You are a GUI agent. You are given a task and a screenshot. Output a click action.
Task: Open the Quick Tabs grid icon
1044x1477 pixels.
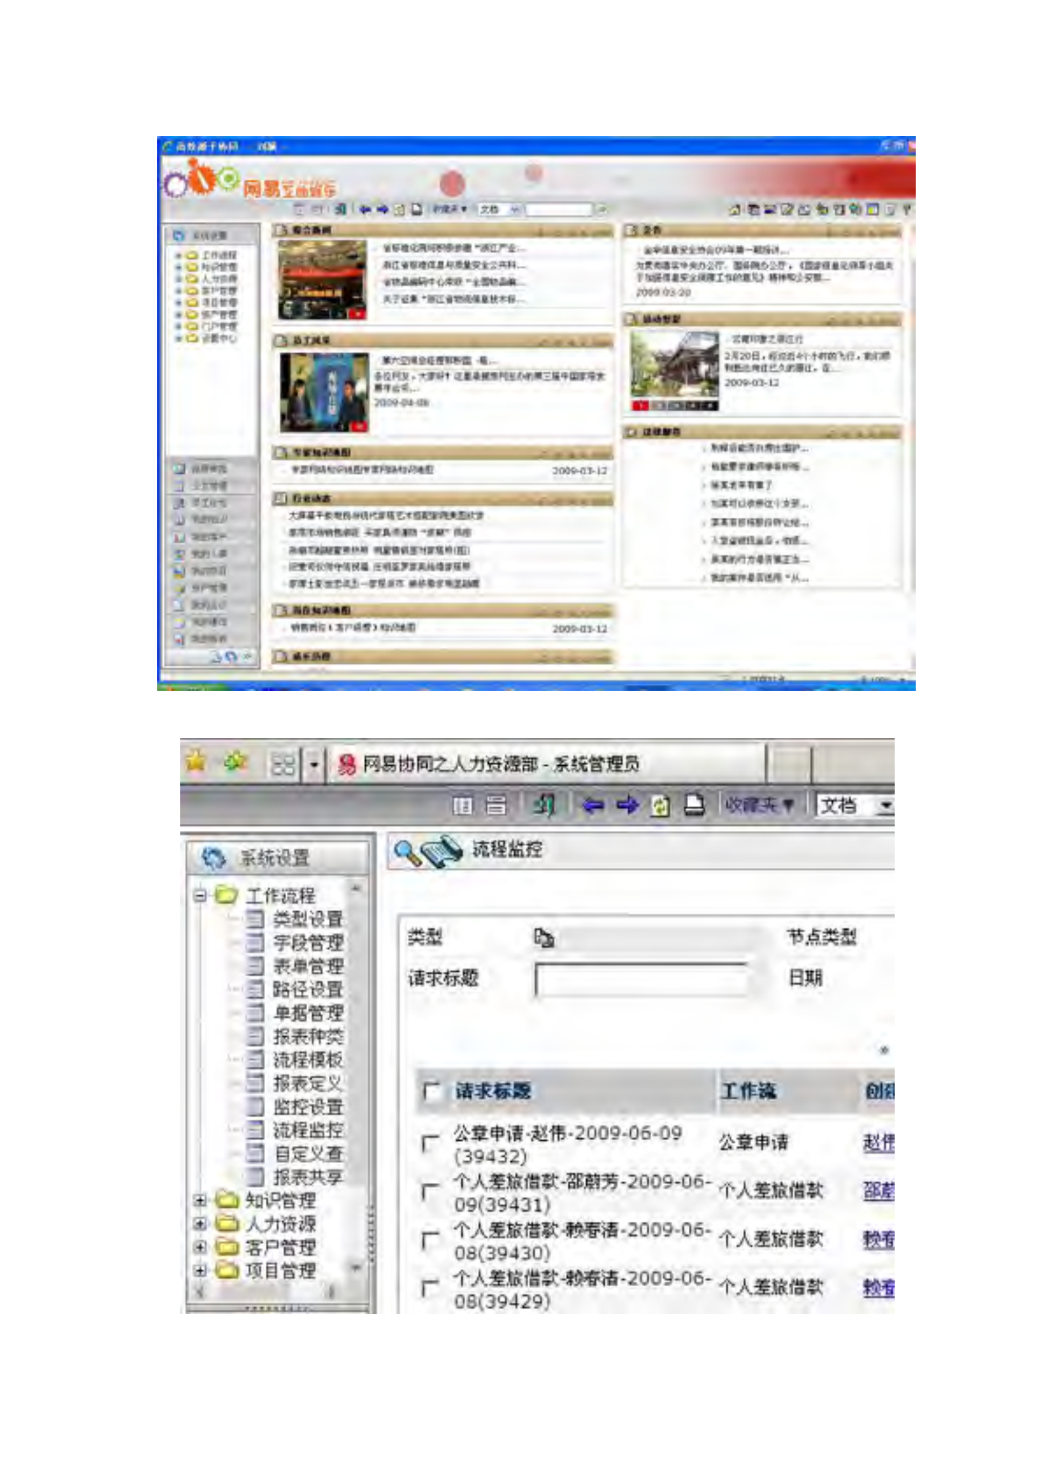[x=284, y=764]
